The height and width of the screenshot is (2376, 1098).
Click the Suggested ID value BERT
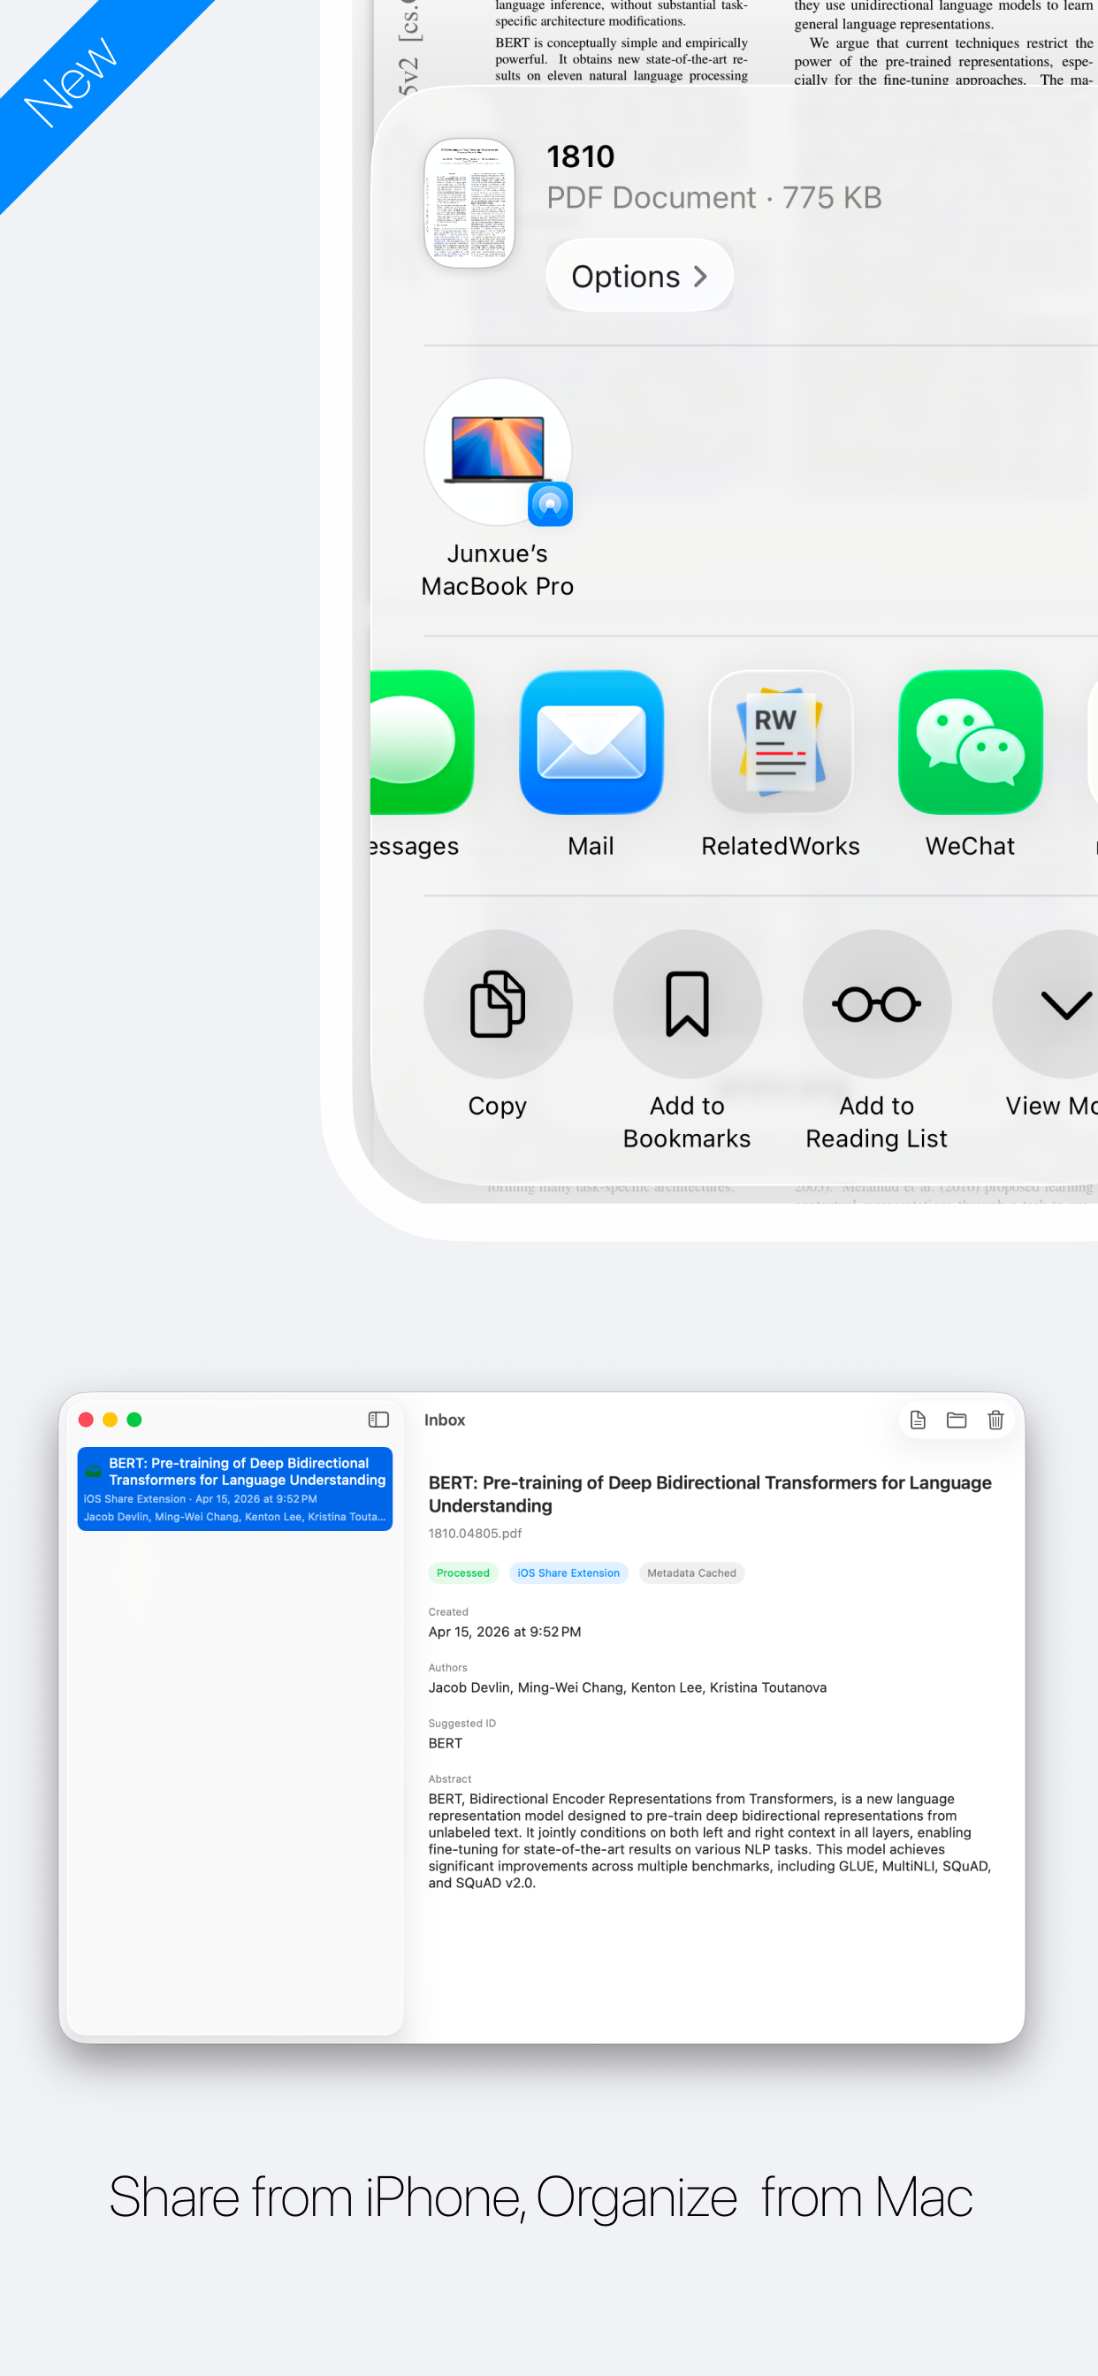point(445,1743)
